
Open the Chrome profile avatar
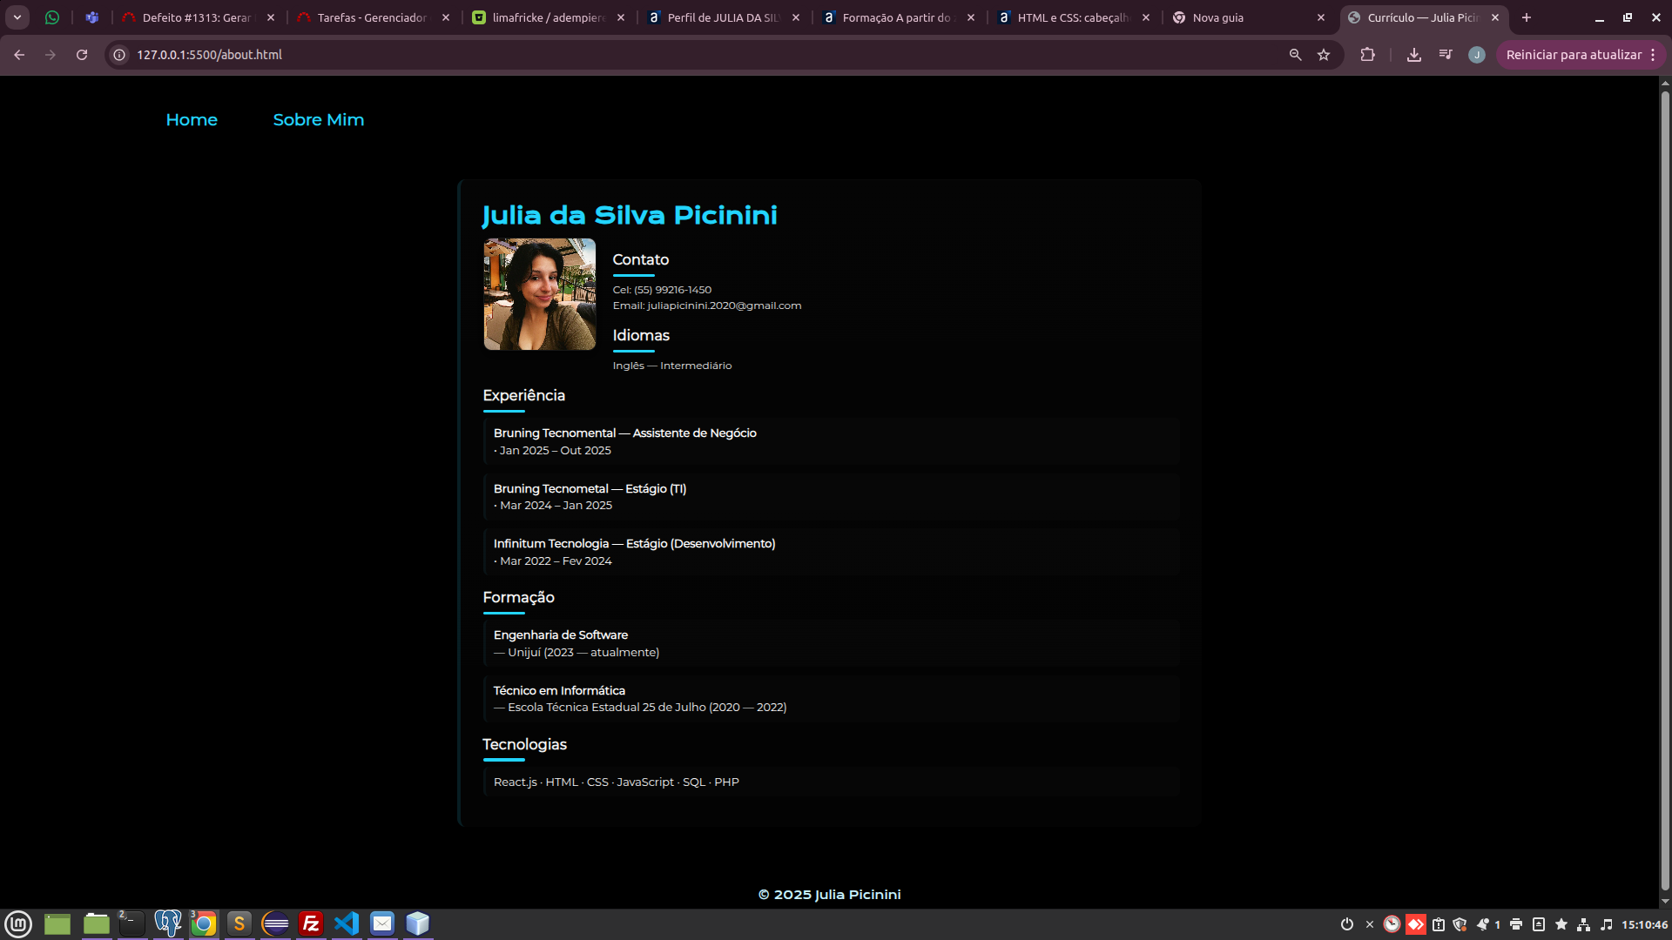pyautogui.click(x=1476, y=55)
